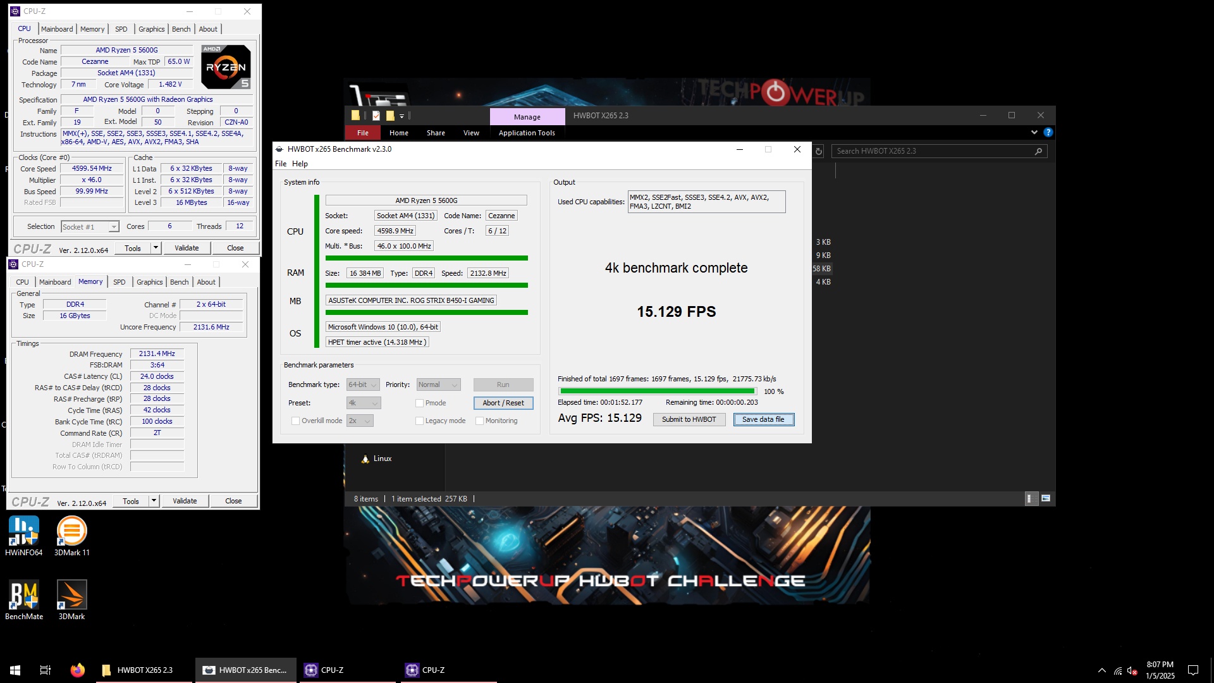The image size is (1214, 683).
Task: Switch Explorer to large thumbnails view icon
Action: 1046,499
